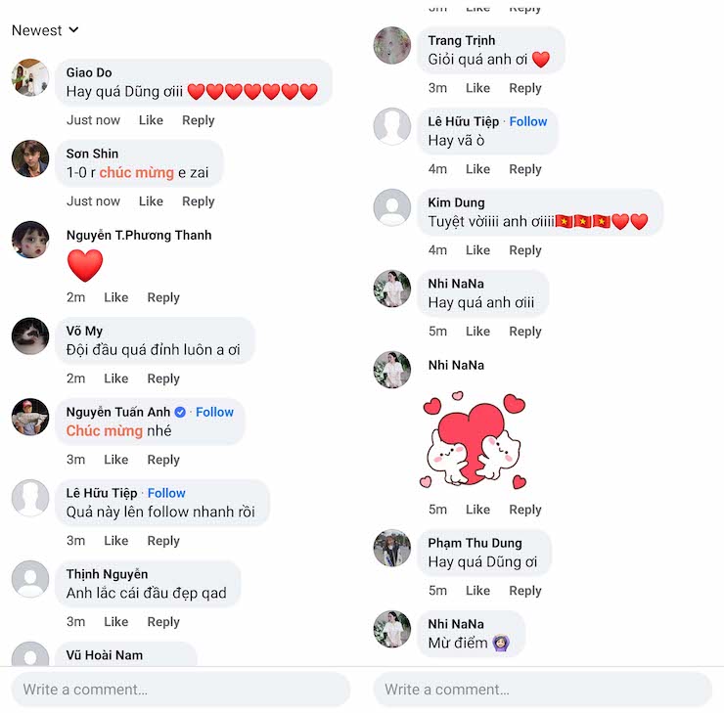The image size is (724, 713).
Task: Click Kim Dung's default avatar
Action: click(392, 207)
